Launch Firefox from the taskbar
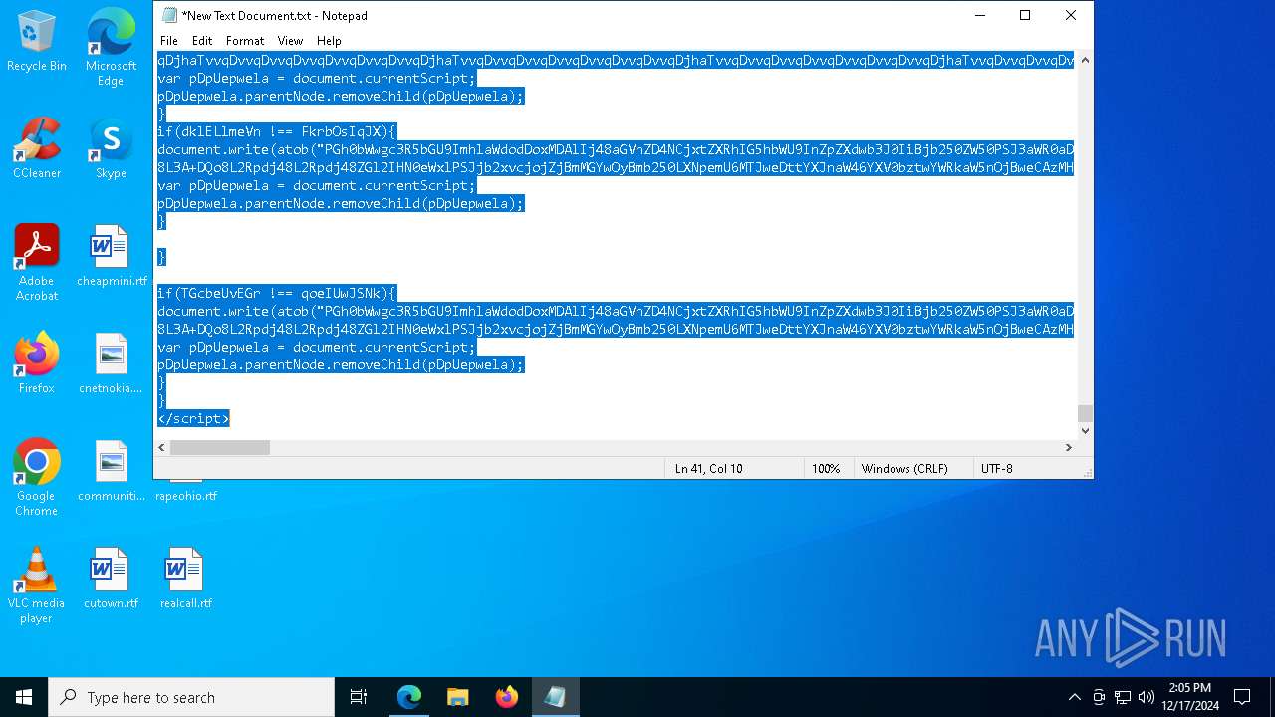1275x717 pixels. click(506, 697)
